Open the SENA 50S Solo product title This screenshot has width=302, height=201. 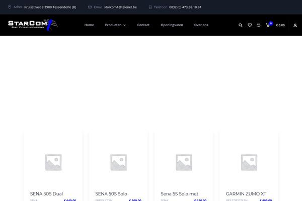point(111,193)
